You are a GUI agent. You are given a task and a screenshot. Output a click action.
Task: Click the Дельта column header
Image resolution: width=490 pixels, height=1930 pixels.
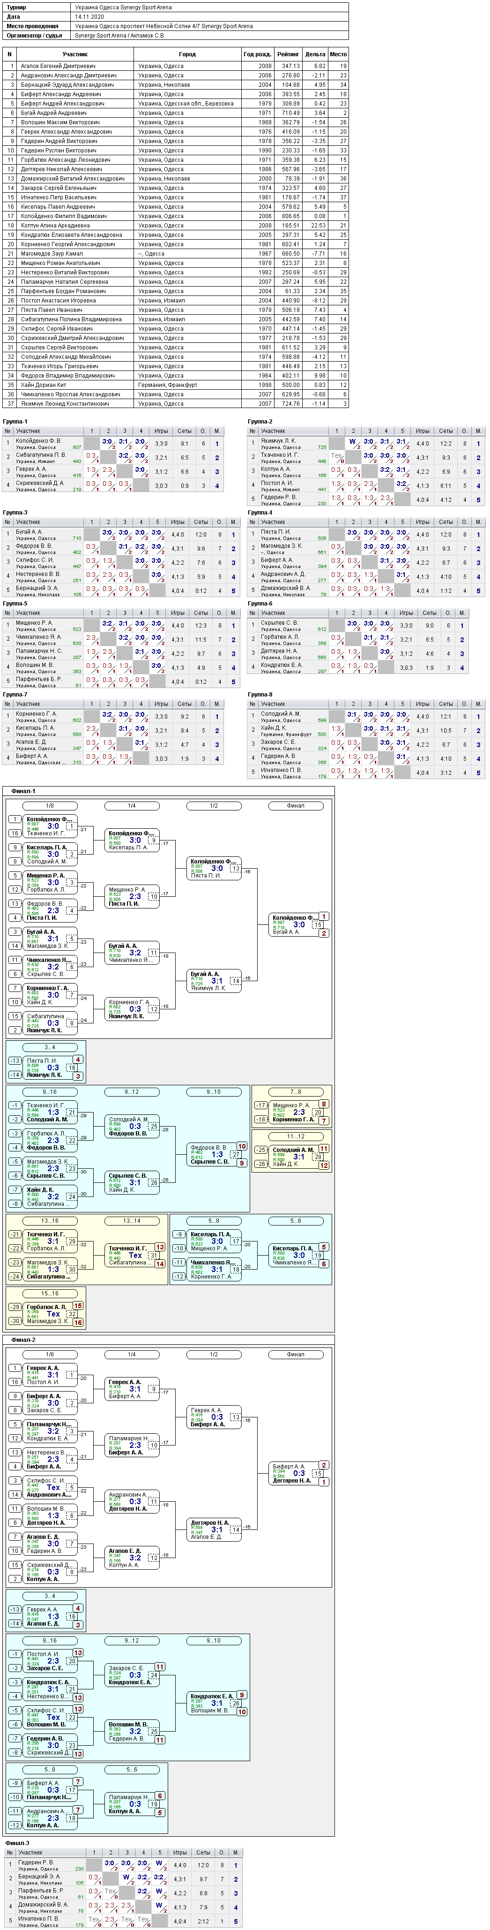coord(316,55)
